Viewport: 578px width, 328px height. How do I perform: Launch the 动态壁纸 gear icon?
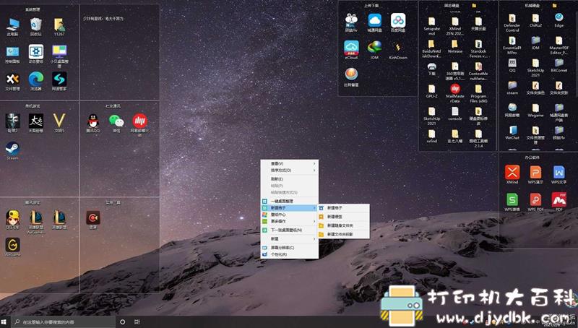[x=35, y=53]
